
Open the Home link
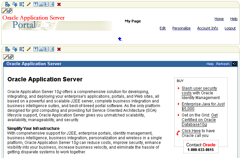(x=219, y=19)
